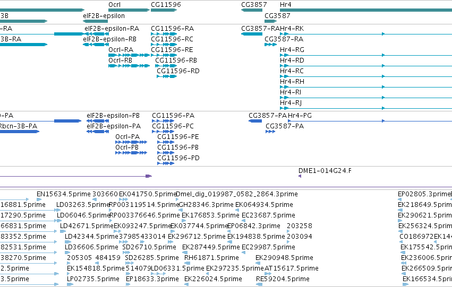Click CG11596-PE protein feature
This screenshot has width=452, height=287.
click(x=166, y=142)
